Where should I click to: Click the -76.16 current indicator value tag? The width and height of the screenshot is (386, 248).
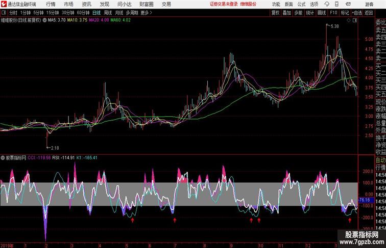(x=365, y=200)
